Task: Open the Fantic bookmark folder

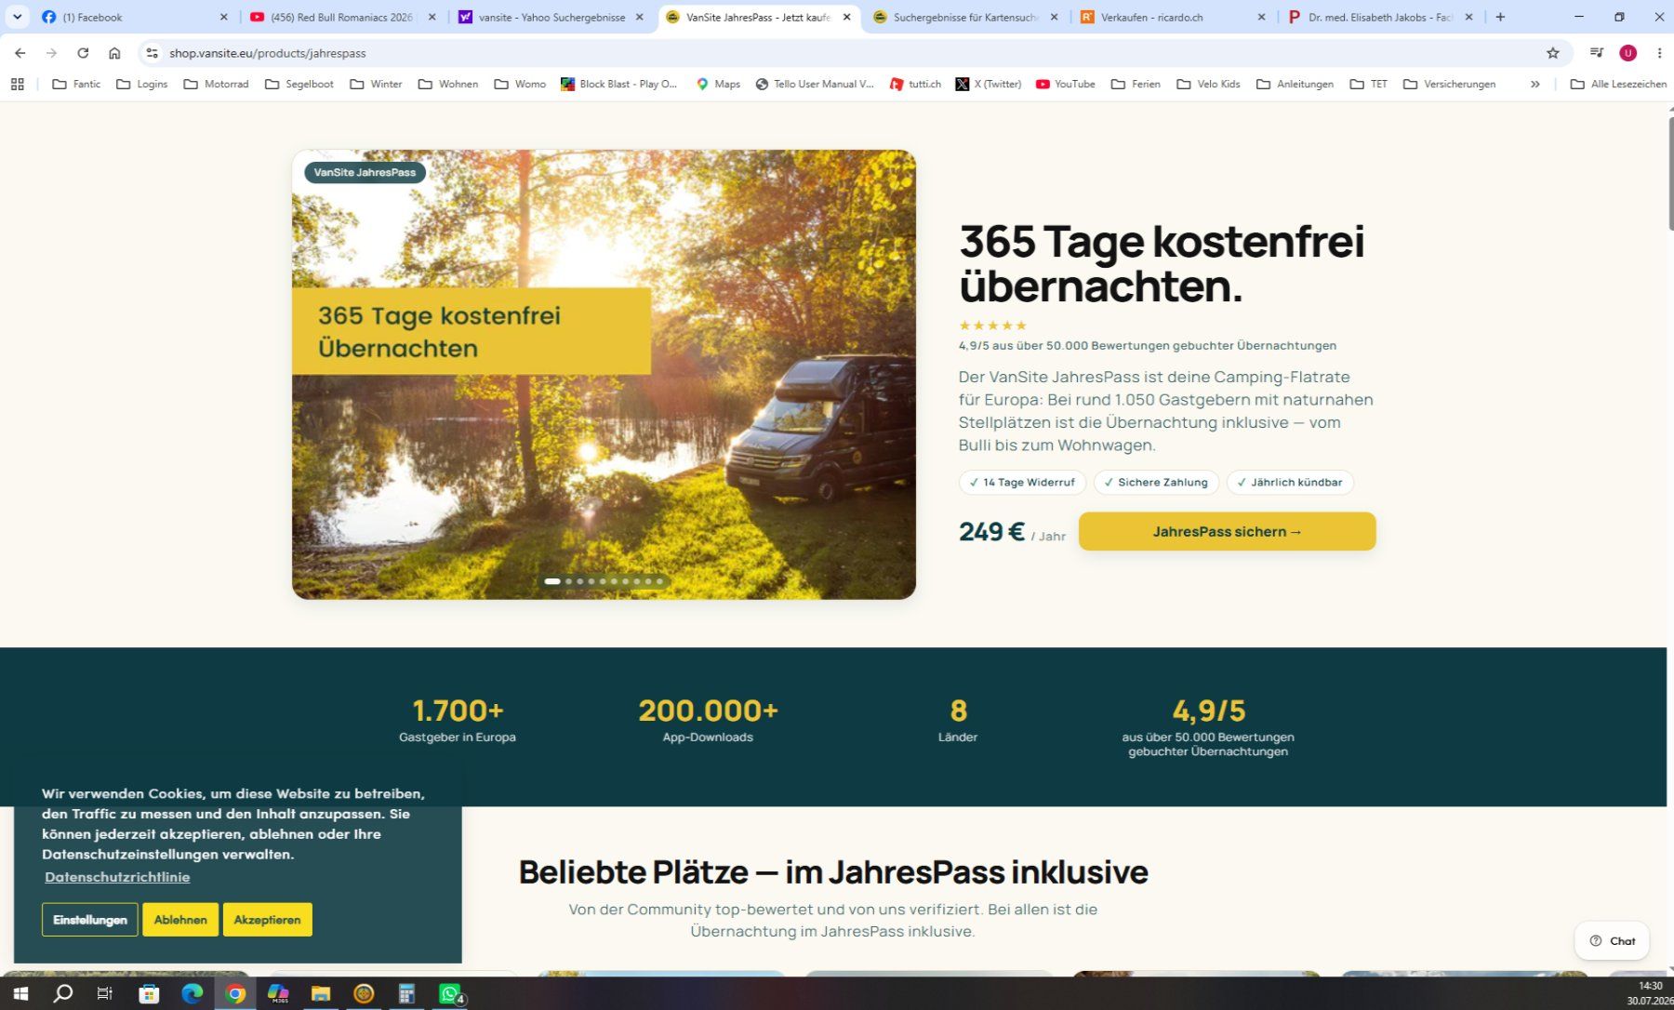Action: (x=76, y=84)
